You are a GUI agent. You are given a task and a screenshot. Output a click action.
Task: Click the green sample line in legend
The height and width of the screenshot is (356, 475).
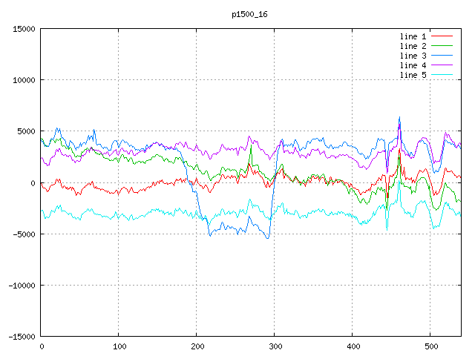click(442, 46)
